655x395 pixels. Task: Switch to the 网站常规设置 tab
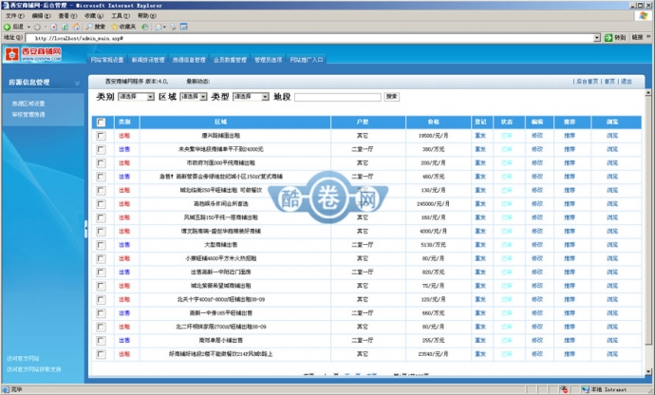point(107,60)
